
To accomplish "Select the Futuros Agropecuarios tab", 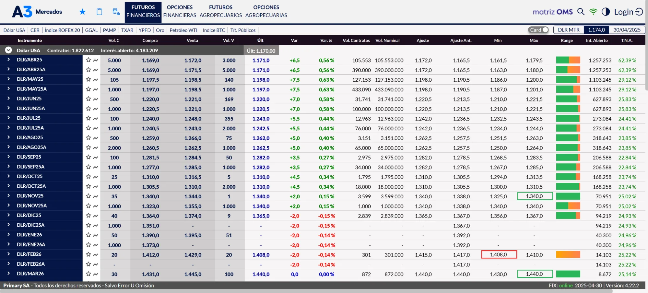I will (x=221, y=11).
